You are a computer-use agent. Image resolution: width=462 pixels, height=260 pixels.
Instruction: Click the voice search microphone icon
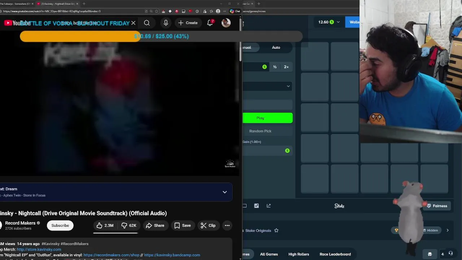pyautogui.click(x=166, y=23)
